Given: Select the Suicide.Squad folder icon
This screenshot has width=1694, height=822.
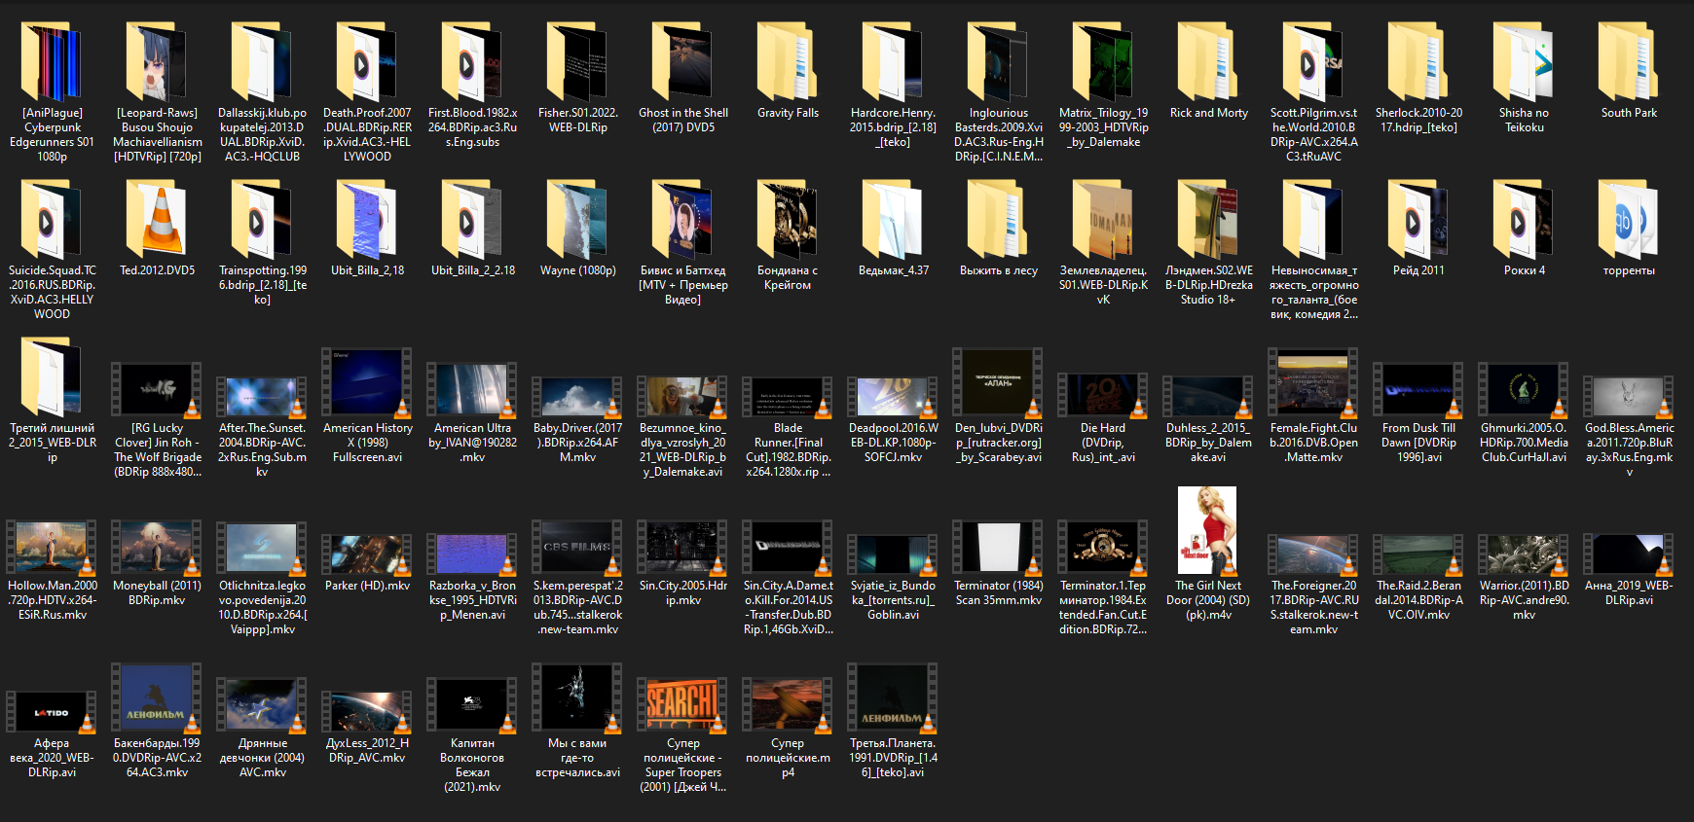Looking at the screenshot, I should click(x=52, y=220).
